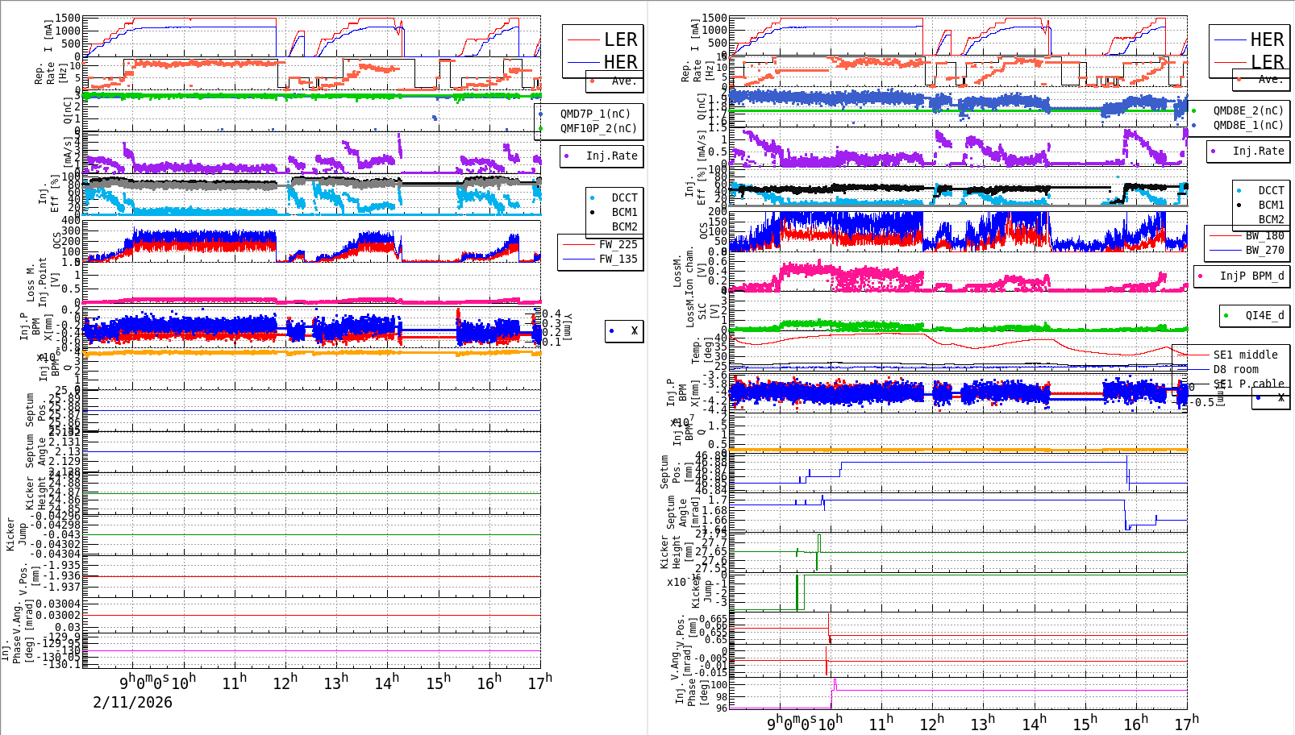Screen dimensions: 1295x735
Task: Click the InjP BPM_d legend label
Action: click(1251, 276)
